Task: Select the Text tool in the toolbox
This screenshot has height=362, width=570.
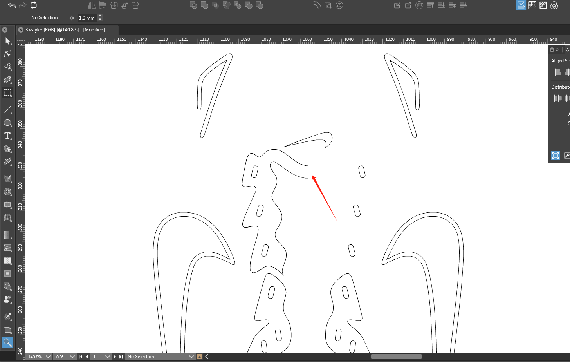Action: tap(7, 136)
